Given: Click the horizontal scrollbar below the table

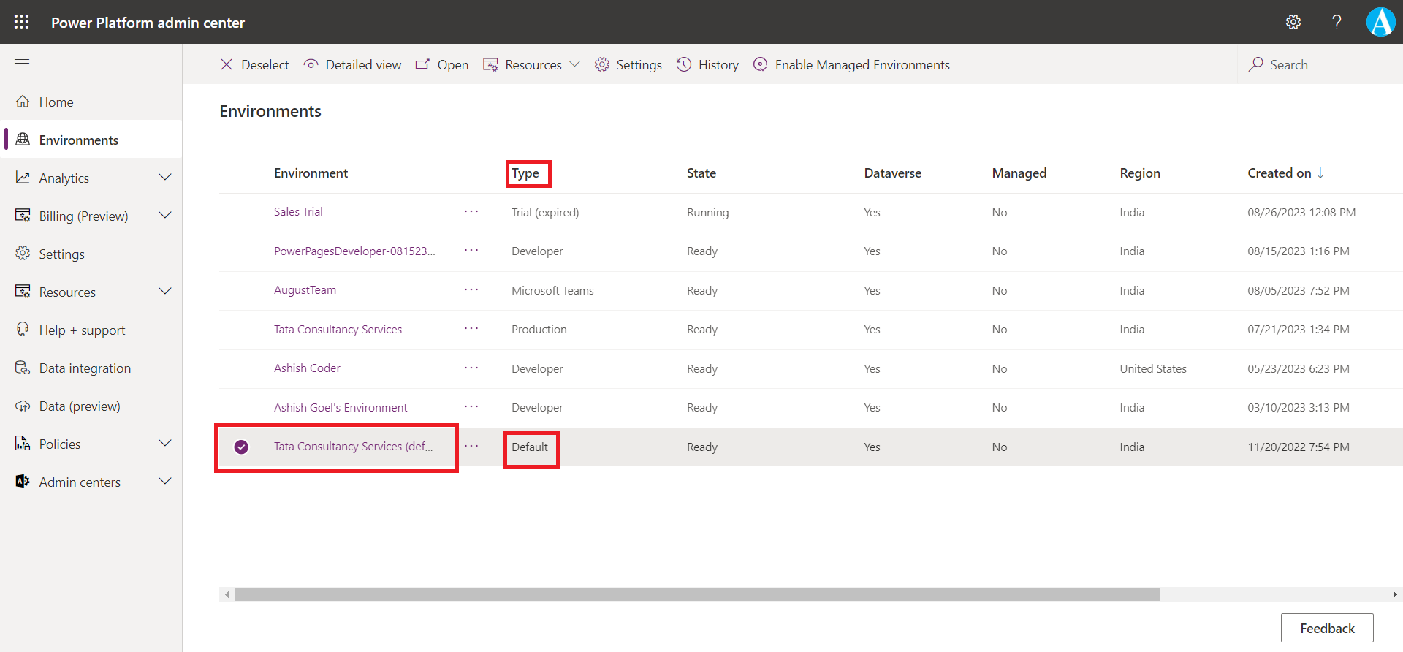Looking at the screenshot, I should (x=696, y=595).
